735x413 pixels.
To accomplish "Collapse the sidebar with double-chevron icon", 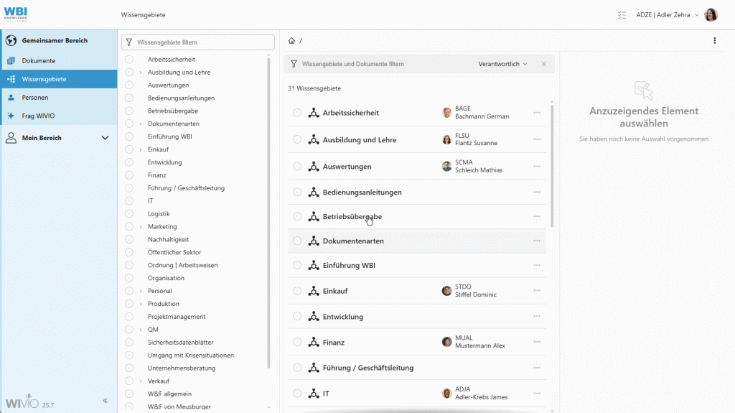I will click(x=105, y=401).
